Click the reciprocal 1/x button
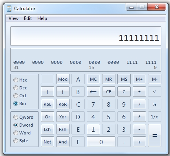The height and width of the screenshot is (156, 170). coord(155,117)
